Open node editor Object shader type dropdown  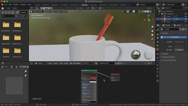41,63
